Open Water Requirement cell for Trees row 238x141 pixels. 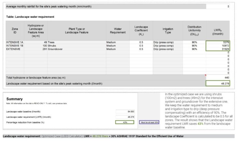point(117,42)
